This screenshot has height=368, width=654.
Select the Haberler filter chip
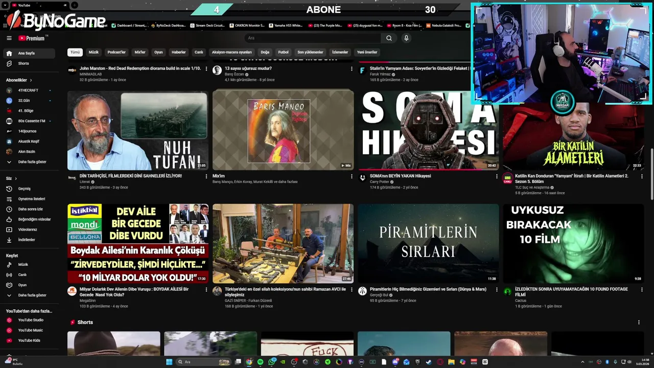(179, 52)
